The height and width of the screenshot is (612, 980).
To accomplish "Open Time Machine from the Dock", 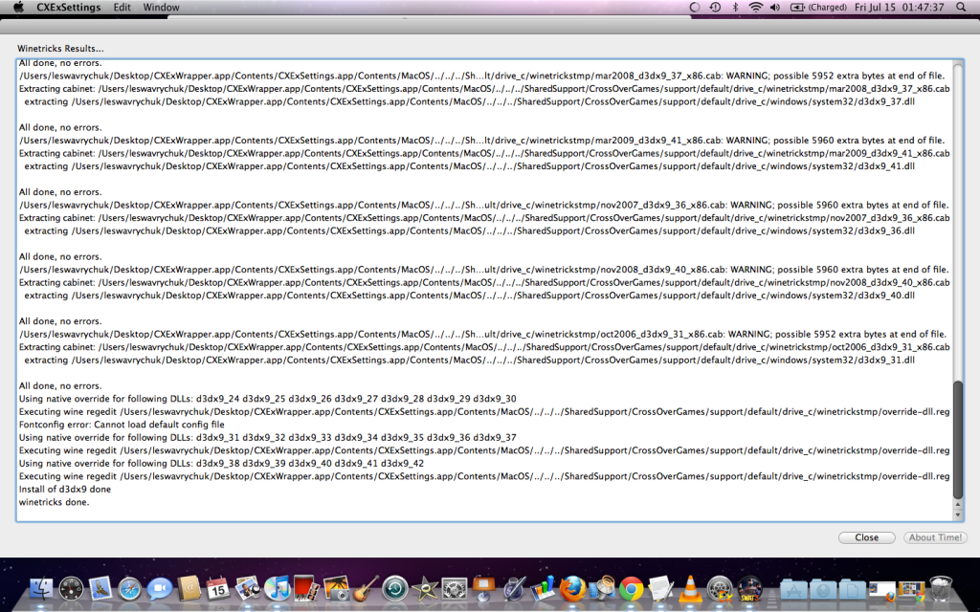I will click(x=395, y=589).
